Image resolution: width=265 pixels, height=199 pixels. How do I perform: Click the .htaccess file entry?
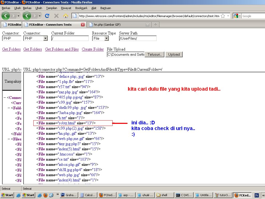[64, 154]
